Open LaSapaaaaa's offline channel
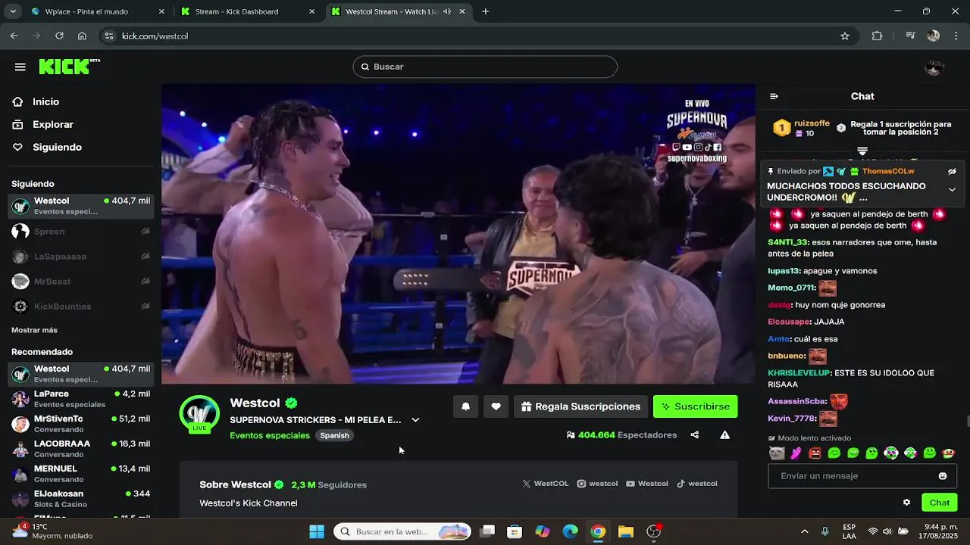This screenshot has width=970, height=545. 80,257
